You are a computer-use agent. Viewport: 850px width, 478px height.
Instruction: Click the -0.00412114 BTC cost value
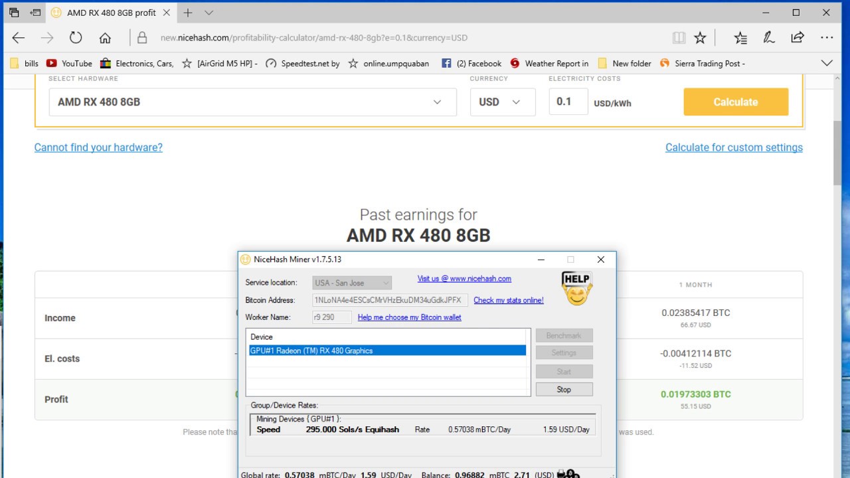(x=695, y=353)
